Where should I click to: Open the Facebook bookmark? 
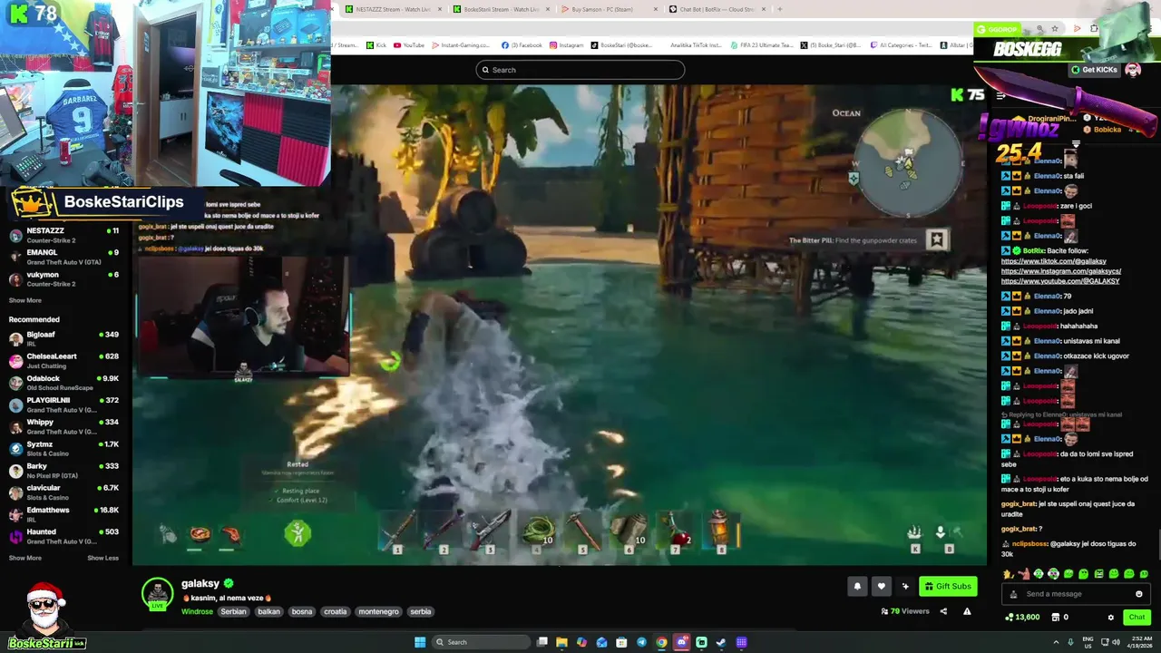pos(522,45)
